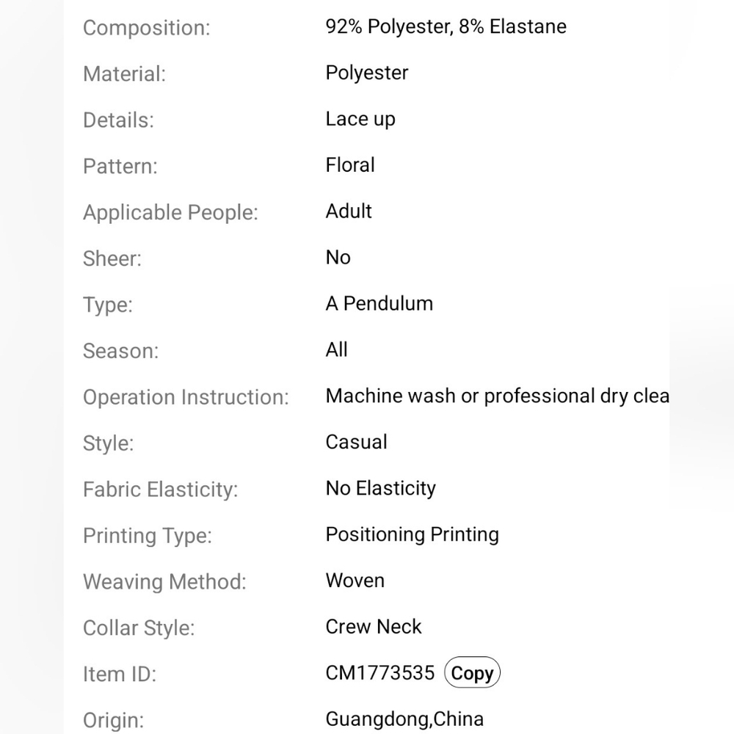Click the Collar Style label

tap(139, 628)
